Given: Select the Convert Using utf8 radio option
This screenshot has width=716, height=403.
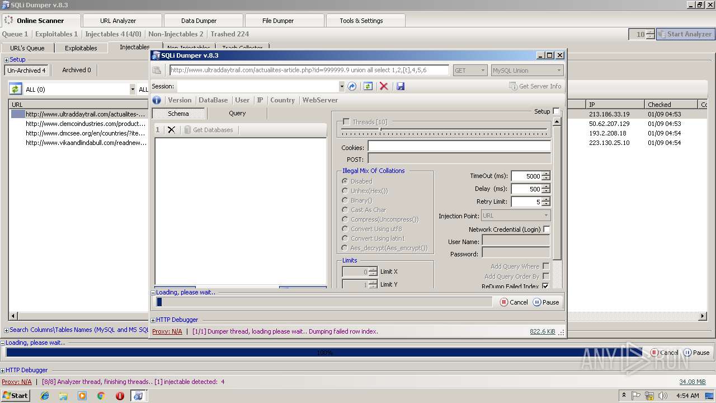Looking at the screenshot, I should [345, 229].
